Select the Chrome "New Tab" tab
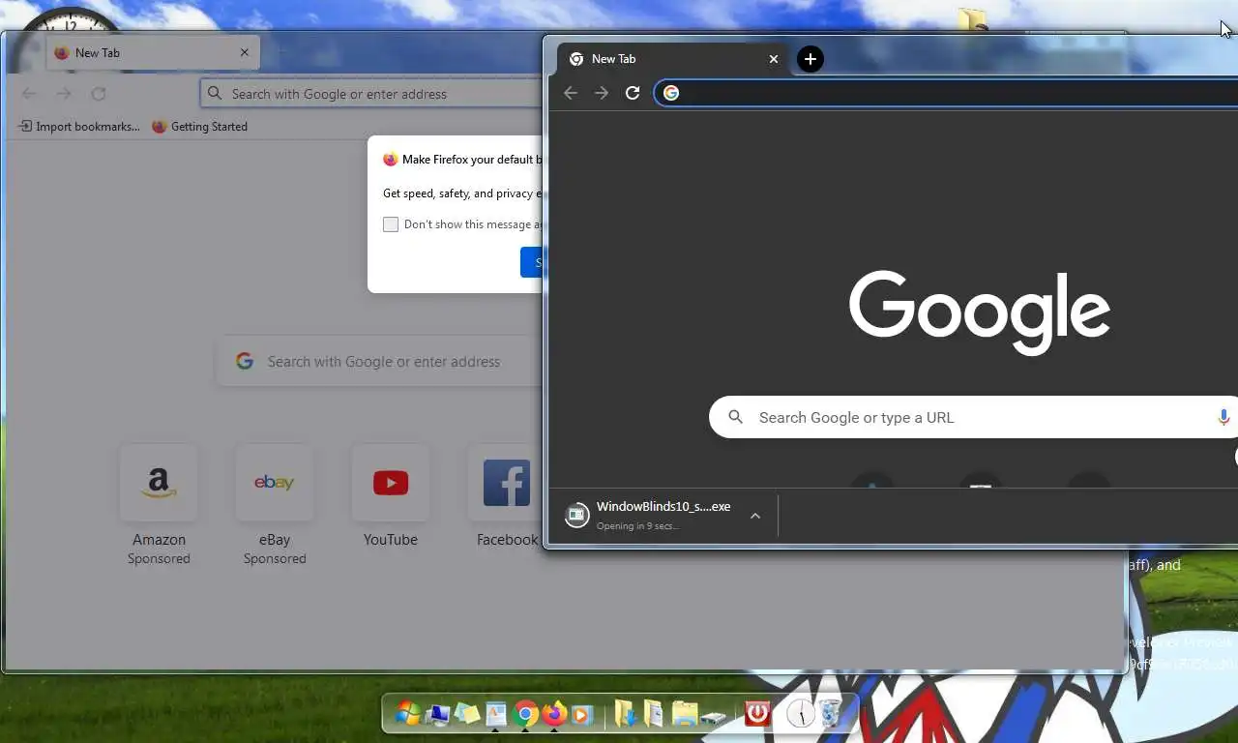Viewport: 1238px width, 743px height. coord(673,59)
